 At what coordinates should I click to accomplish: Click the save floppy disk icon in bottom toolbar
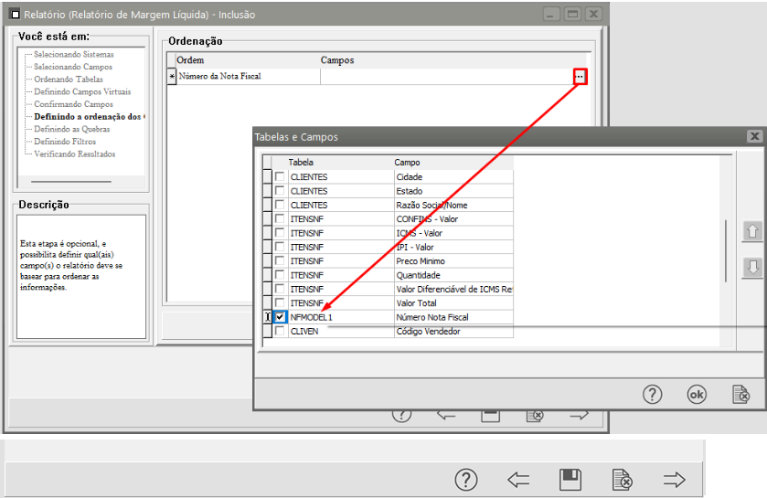click(x=570, y=479)
